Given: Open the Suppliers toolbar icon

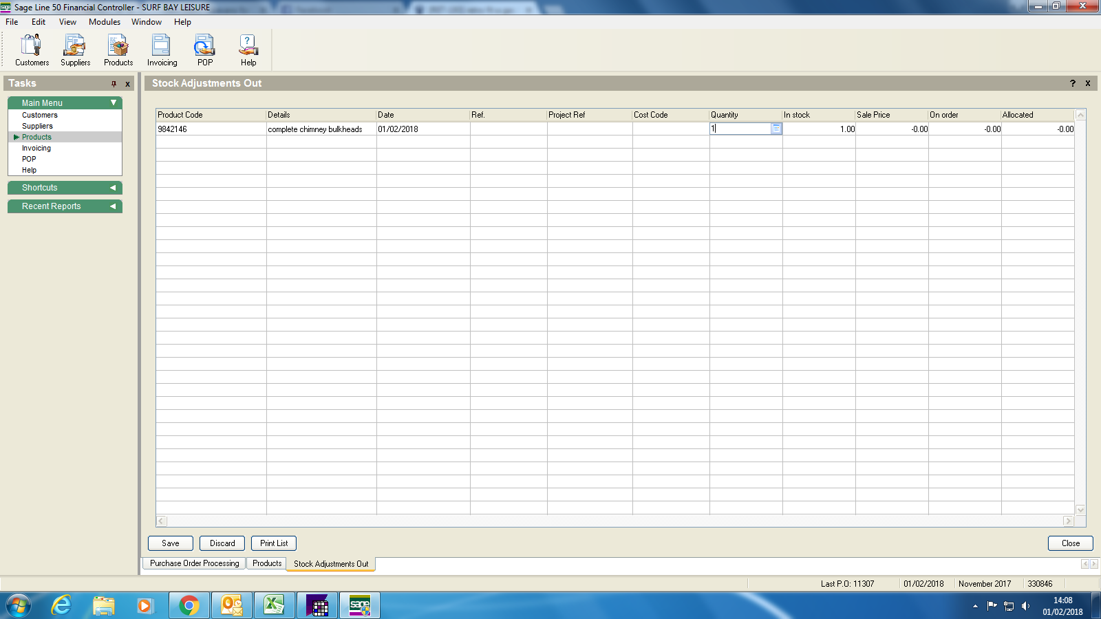Looking at the screenshot, I should 75,50.
